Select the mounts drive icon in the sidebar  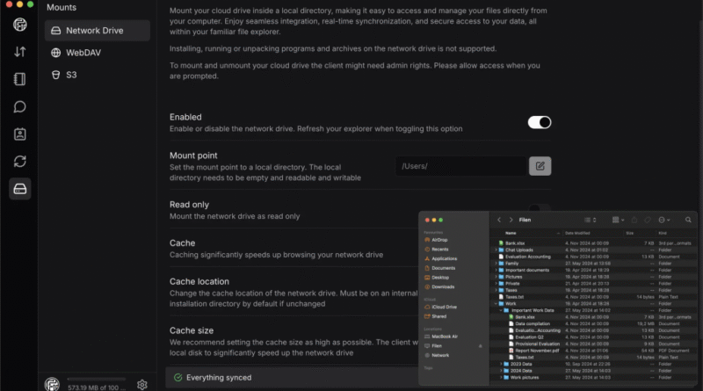coord(19,189)
